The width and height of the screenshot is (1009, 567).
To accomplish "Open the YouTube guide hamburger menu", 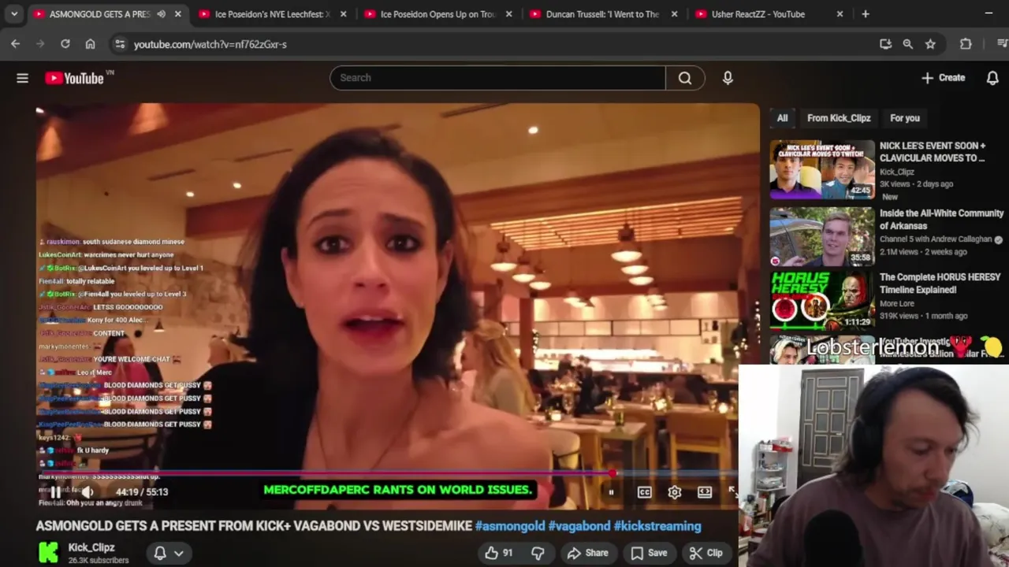I will click(22, 78).
